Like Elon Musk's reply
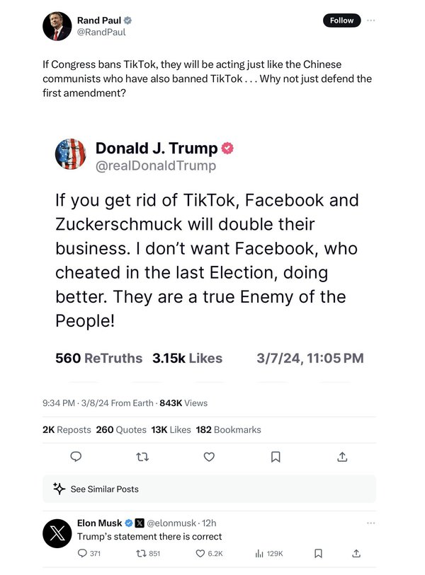 [200, 553]
